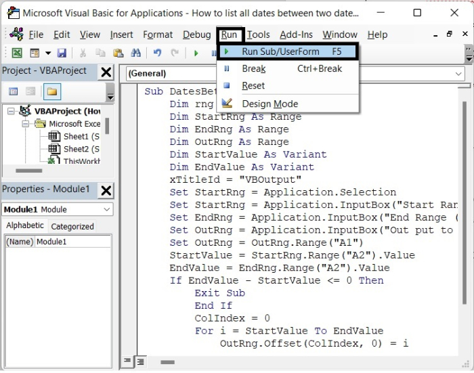Viewport: 474px width, 373px height.
Task: Click the Copy icon in toolbar
Action: pos(100,53)
